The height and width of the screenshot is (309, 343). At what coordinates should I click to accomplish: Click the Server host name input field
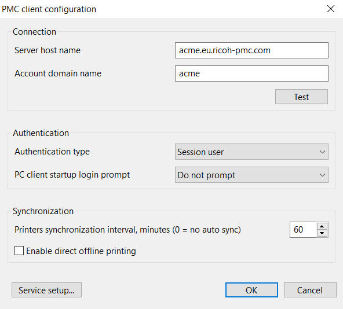point(251,50)
